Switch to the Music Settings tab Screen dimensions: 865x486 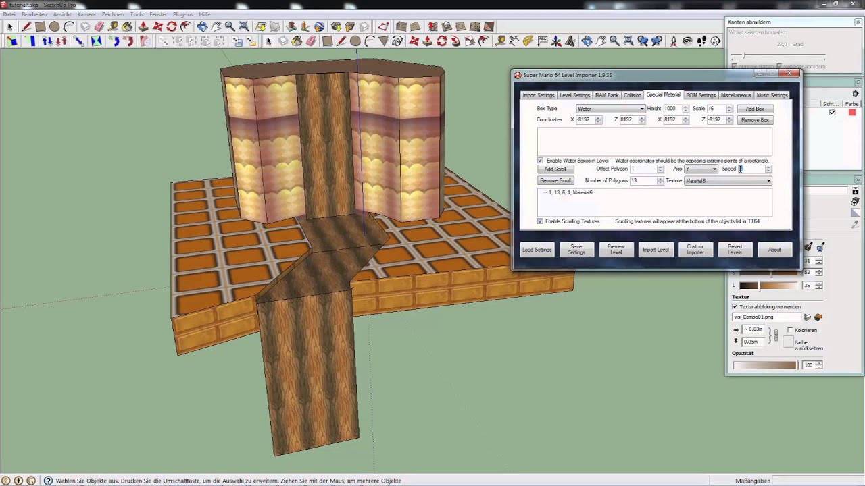(772, 95)
